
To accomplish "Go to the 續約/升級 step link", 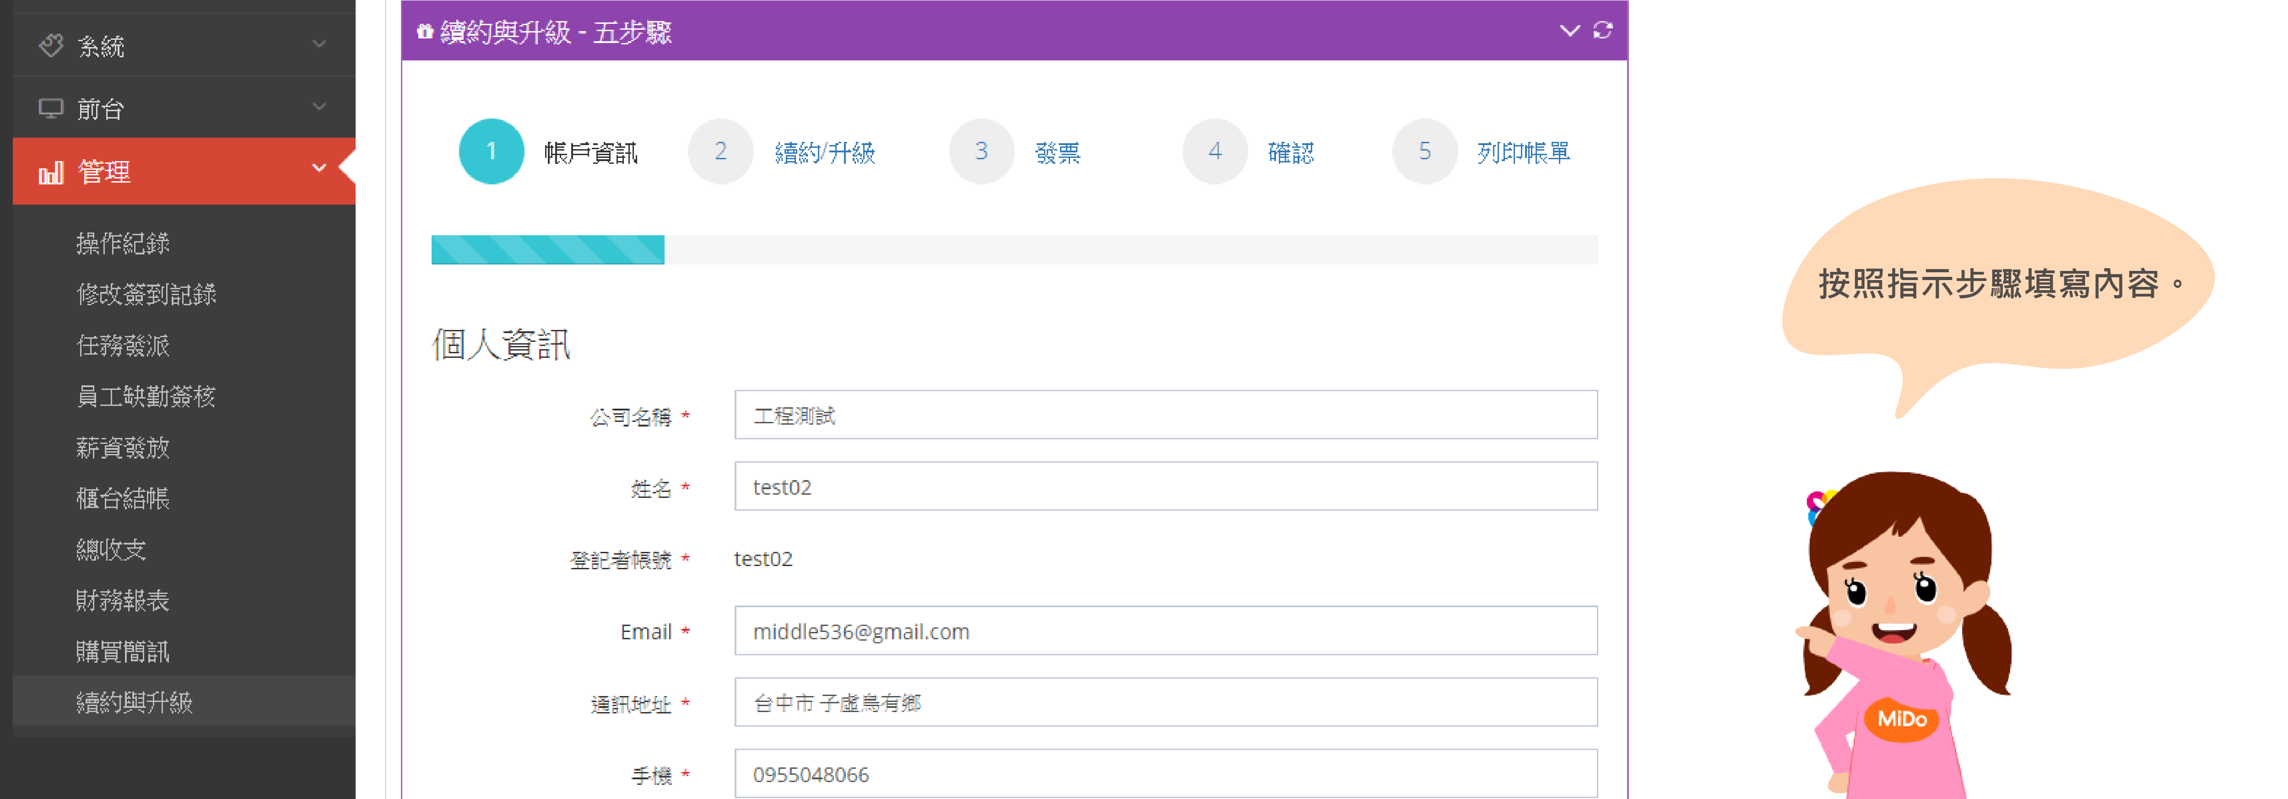I will click(824, 153).
